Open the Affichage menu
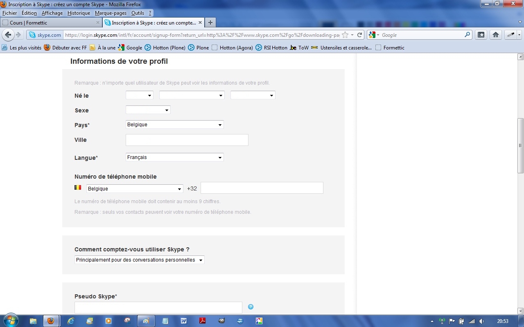 click(x=52, y=13)
